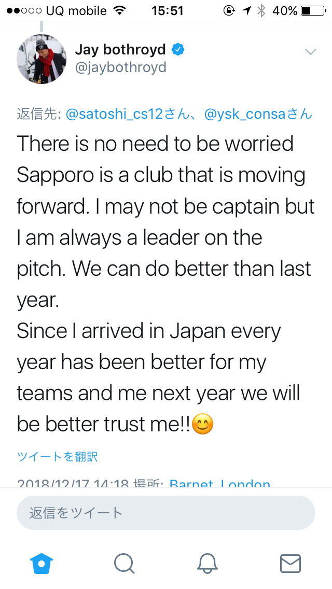This screenshot has width=332, height=589.
Task: Tap the location arrow status icon
Action: coord(246,10)
